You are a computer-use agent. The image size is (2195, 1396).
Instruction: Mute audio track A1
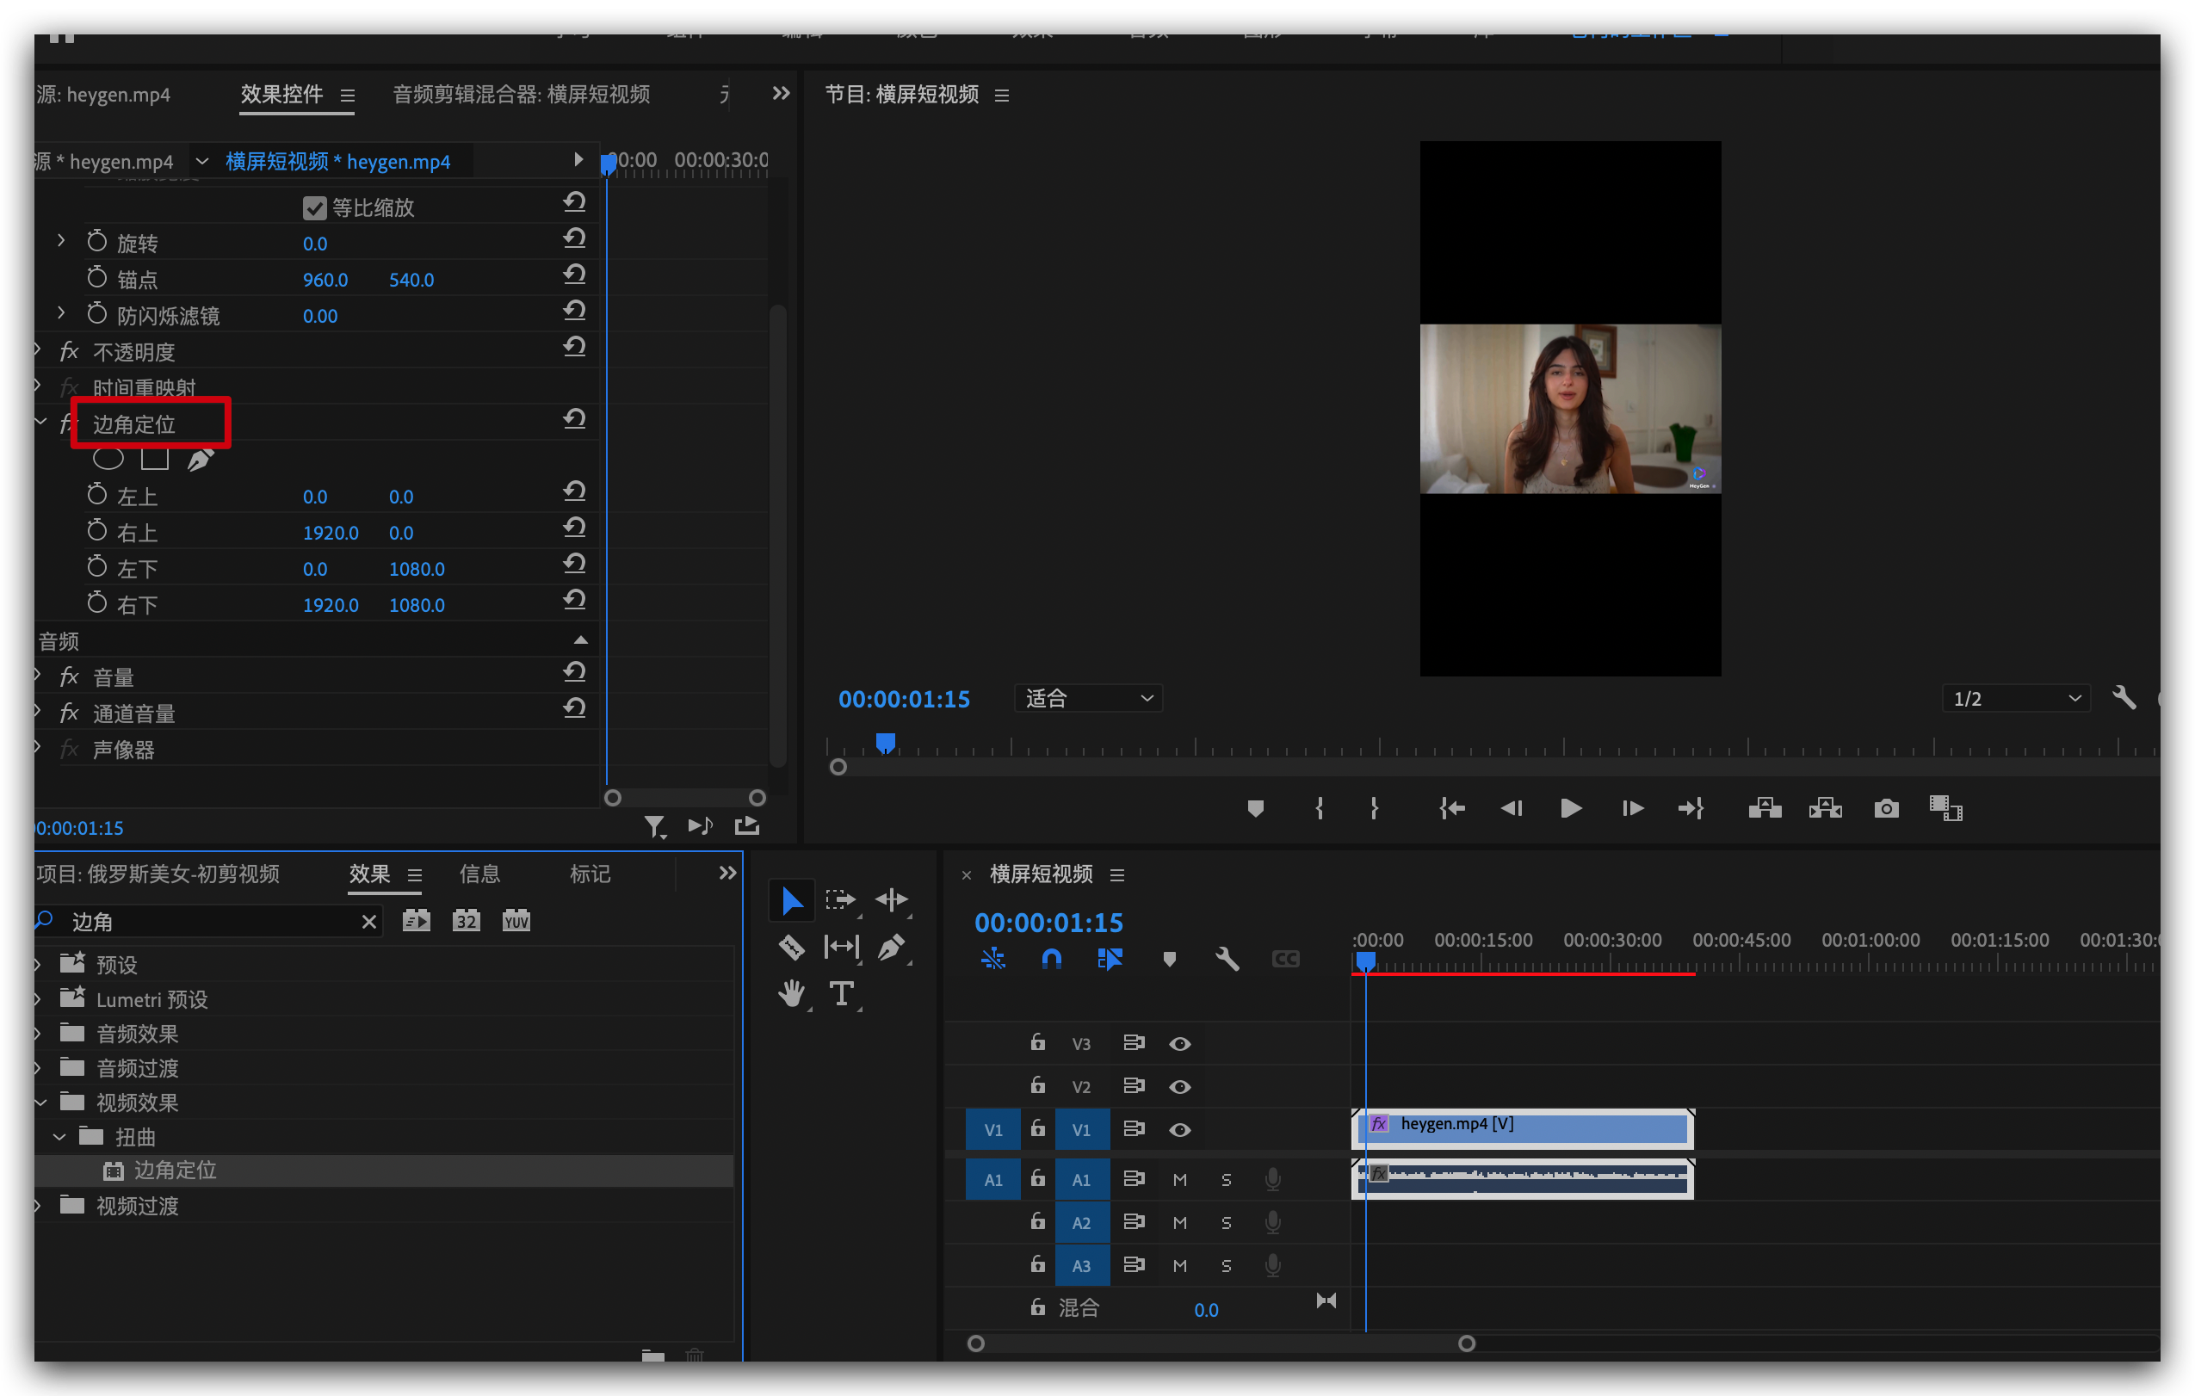[x=1179, y=1180]
